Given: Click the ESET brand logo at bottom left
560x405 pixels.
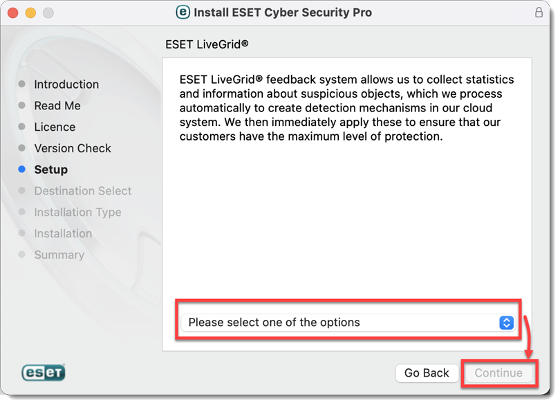Looking at the screenshot, I should coord(44,372).
